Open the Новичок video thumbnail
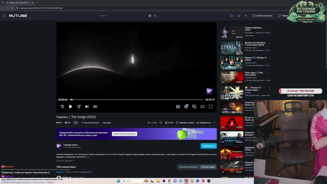Screen dimensions: 327x184 coord(232,138)
